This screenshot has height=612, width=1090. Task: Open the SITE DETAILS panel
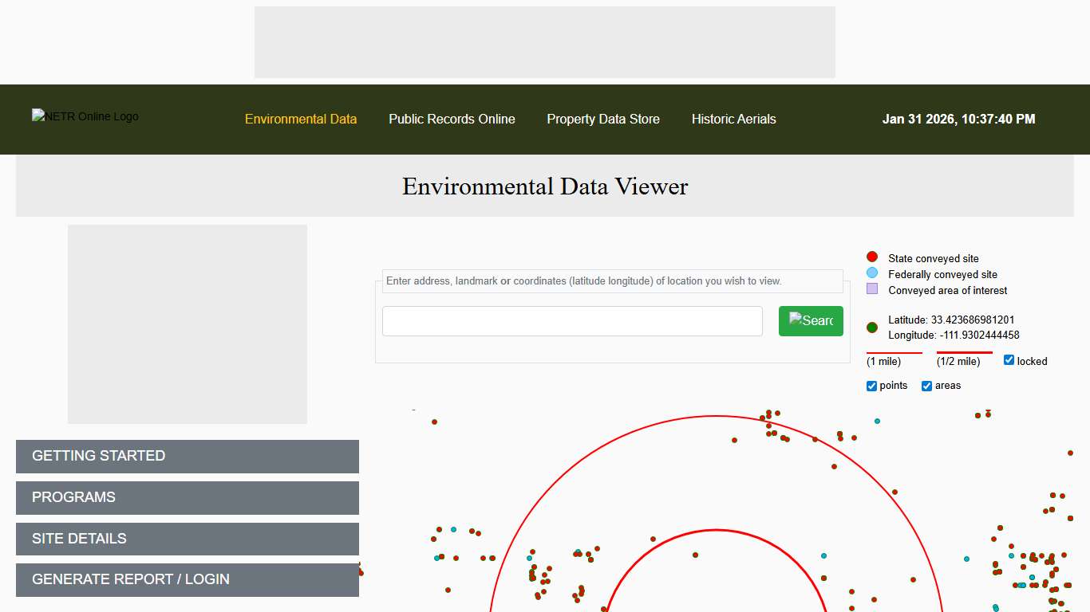point(187,539)
